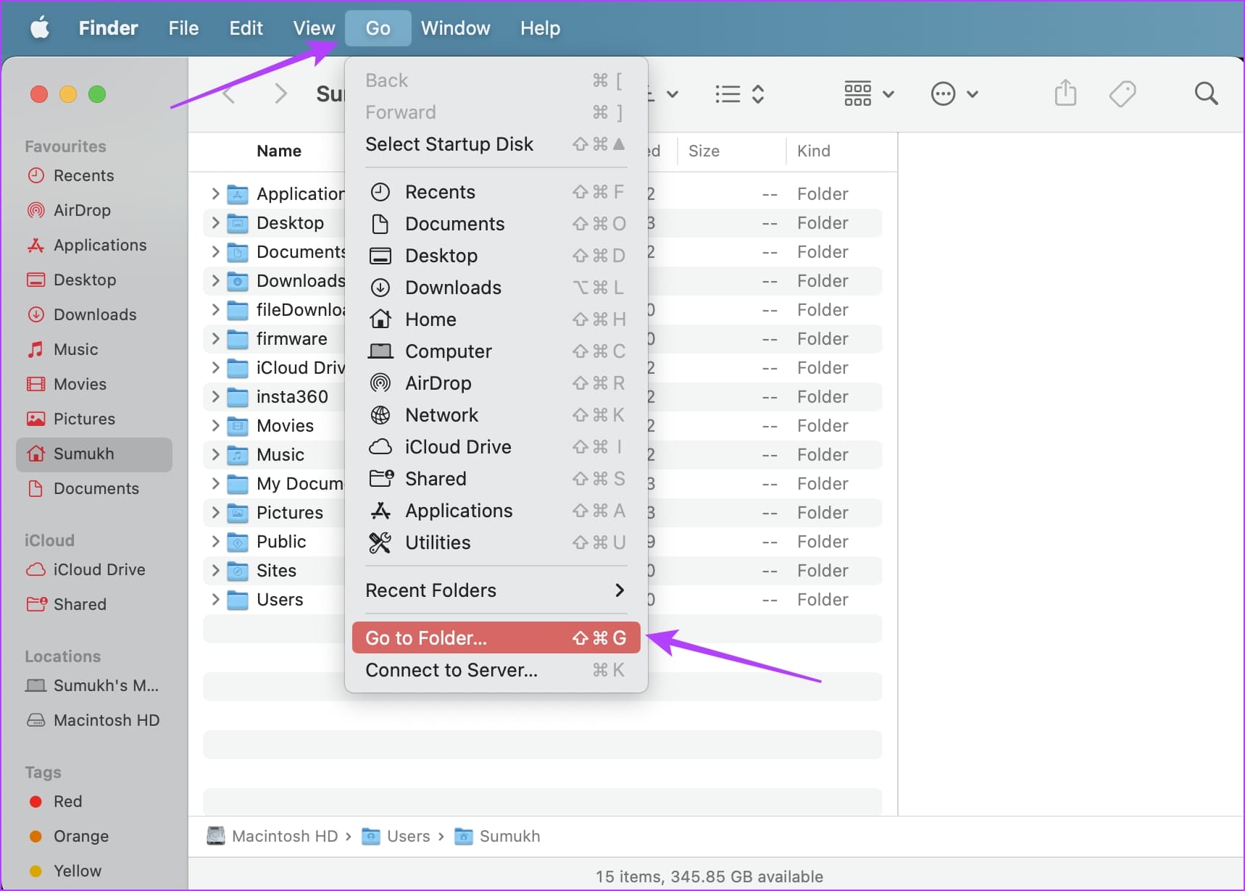The height and width of the screenshot is (891, 1245).
Task: Open the Action ellipsis menu
Action: (x=954, y=93)
